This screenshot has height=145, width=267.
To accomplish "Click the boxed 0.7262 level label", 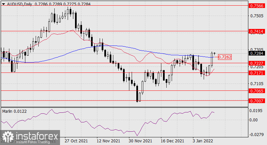I will click(224, 57).
